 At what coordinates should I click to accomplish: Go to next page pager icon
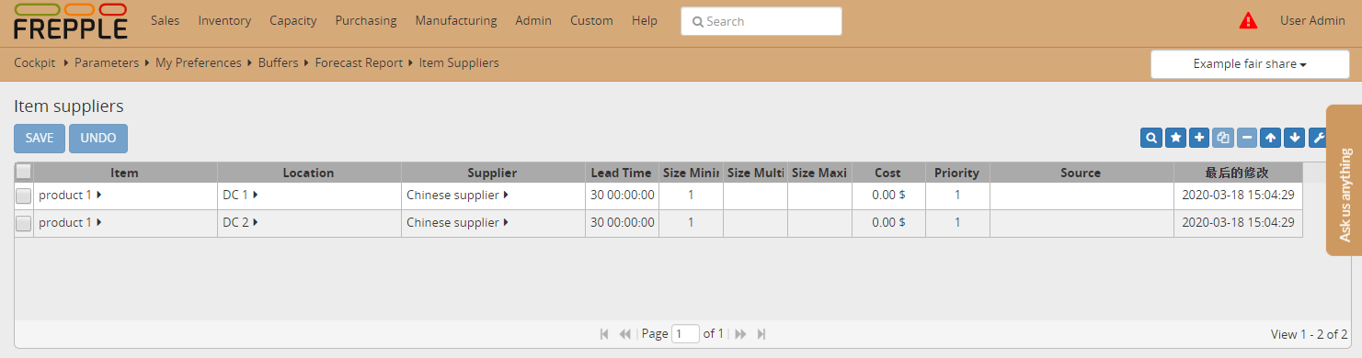point(739,334)
